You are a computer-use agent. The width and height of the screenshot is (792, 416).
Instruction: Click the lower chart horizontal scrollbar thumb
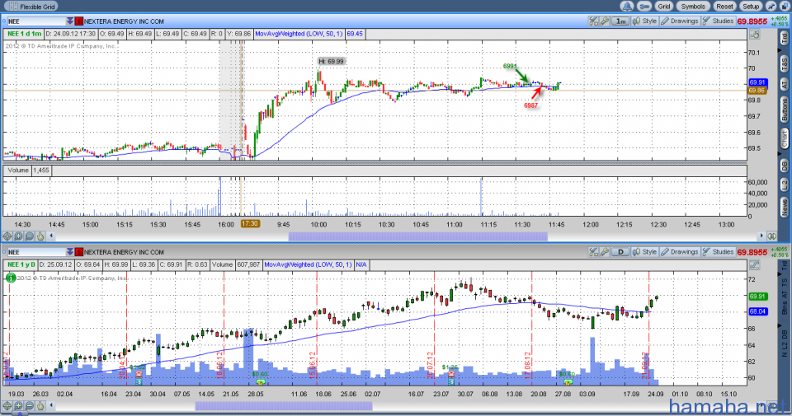(x=283, y=405)
